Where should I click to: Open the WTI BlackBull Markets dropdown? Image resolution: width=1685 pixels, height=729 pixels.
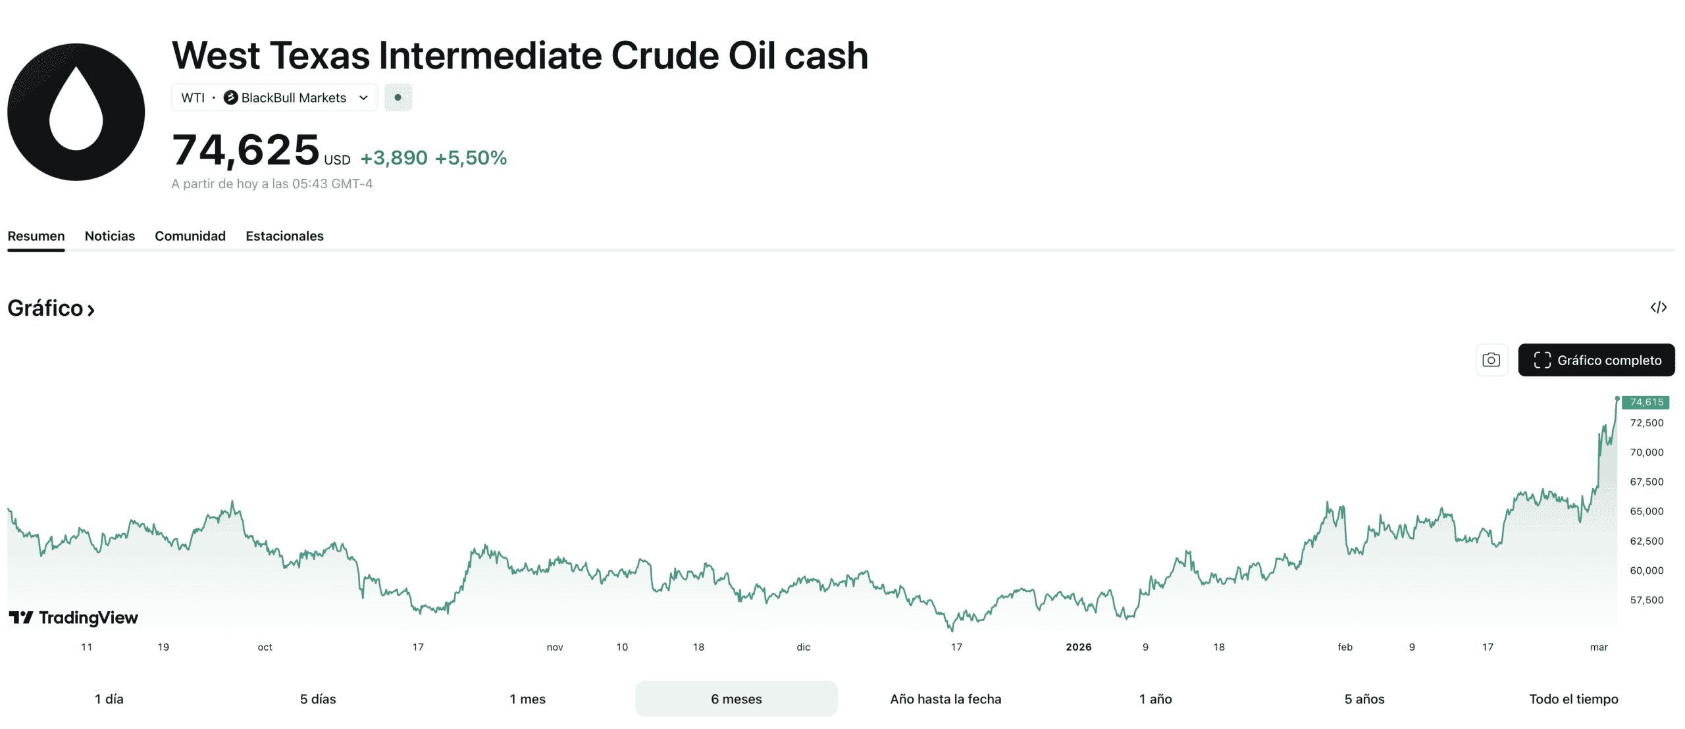(x=274, y=97)
